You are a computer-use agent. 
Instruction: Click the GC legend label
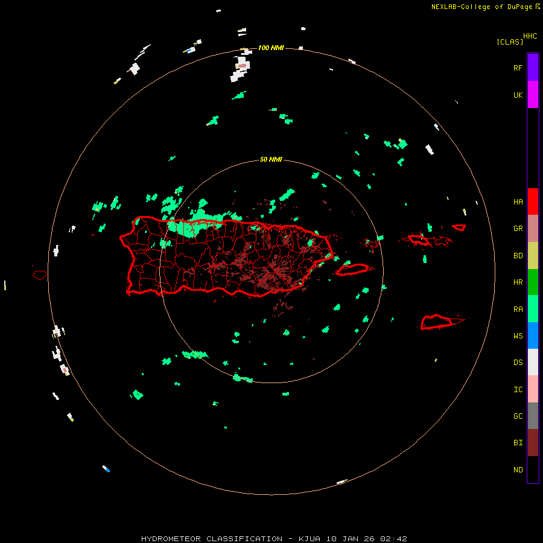click(x=518, y=416)
